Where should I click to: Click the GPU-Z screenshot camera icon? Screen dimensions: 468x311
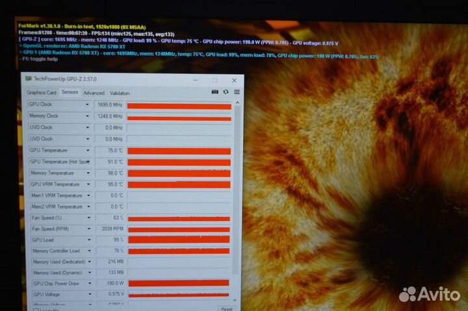[x=215, y=92]
